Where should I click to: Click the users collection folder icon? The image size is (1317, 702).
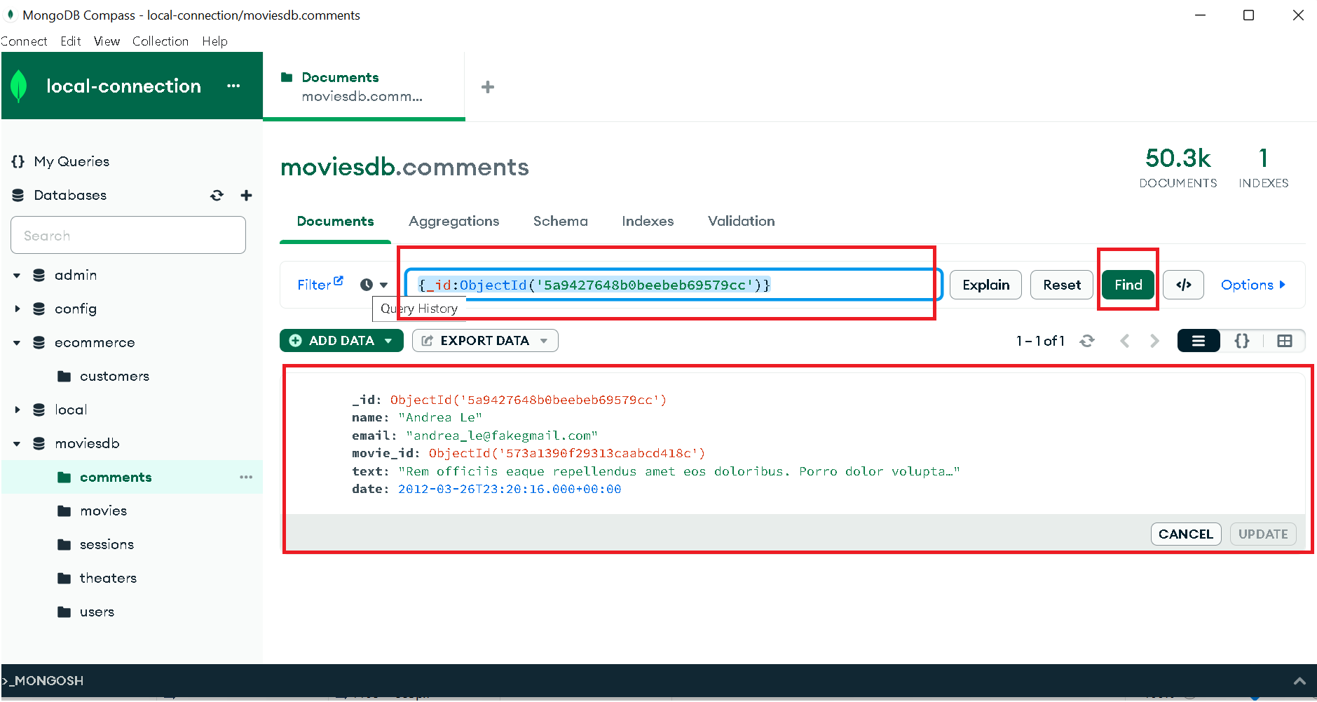coord(64,612)
